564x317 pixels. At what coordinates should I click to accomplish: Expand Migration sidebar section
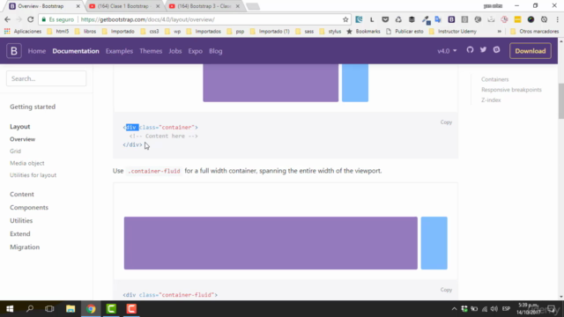point(25,247)
